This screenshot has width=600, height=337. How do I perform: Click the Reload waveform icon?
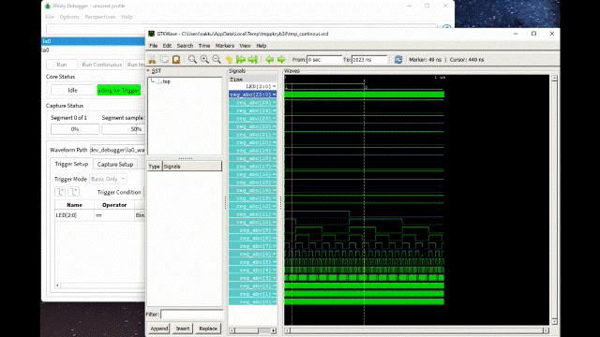click(398, 60)
